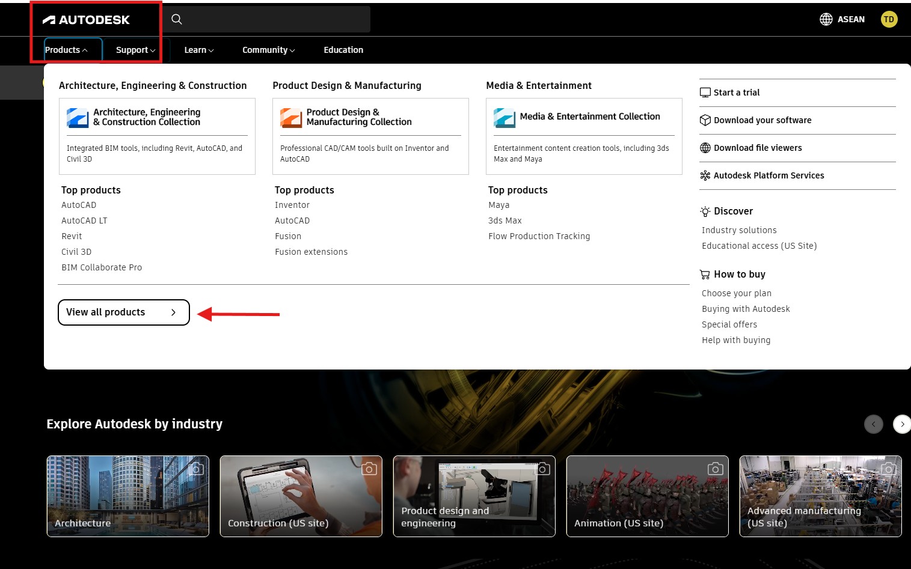The width and height of the screenshot is (911, 569).
Task: Click the globe icon for ASEAN region
Action: coord(826,19)
